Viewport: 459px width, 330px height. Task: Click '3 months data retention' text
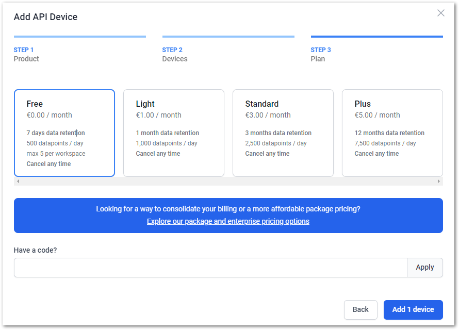[x=278, y=133]
